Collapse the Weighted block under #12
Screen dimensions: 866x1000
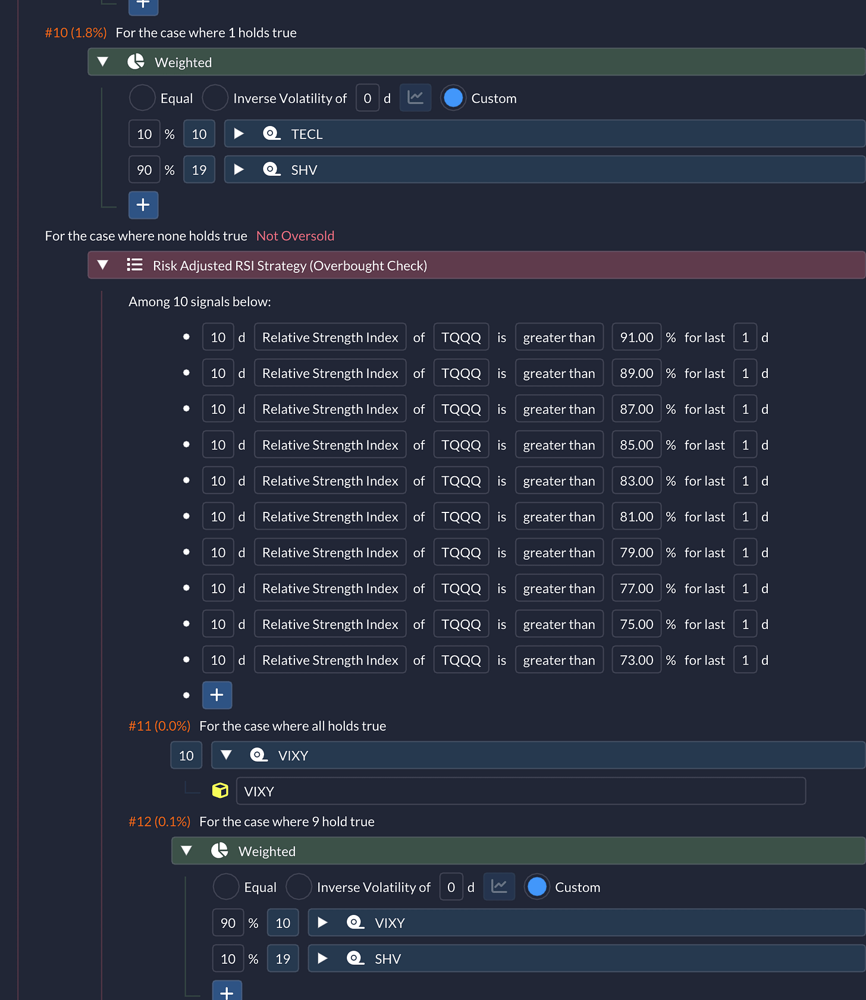click(x=186, y=851)
